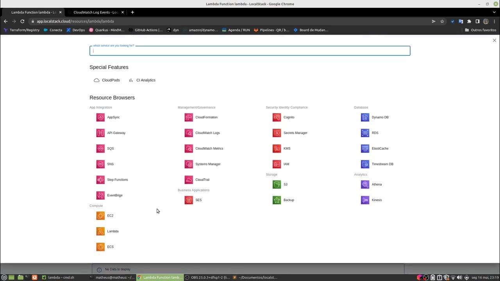Open the Systems Manager icon

pyautogui.click(x=189, y=164)
